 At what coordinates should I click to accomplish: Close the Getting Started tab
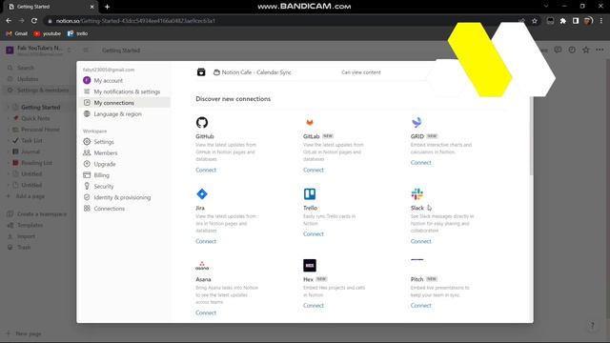92,7
